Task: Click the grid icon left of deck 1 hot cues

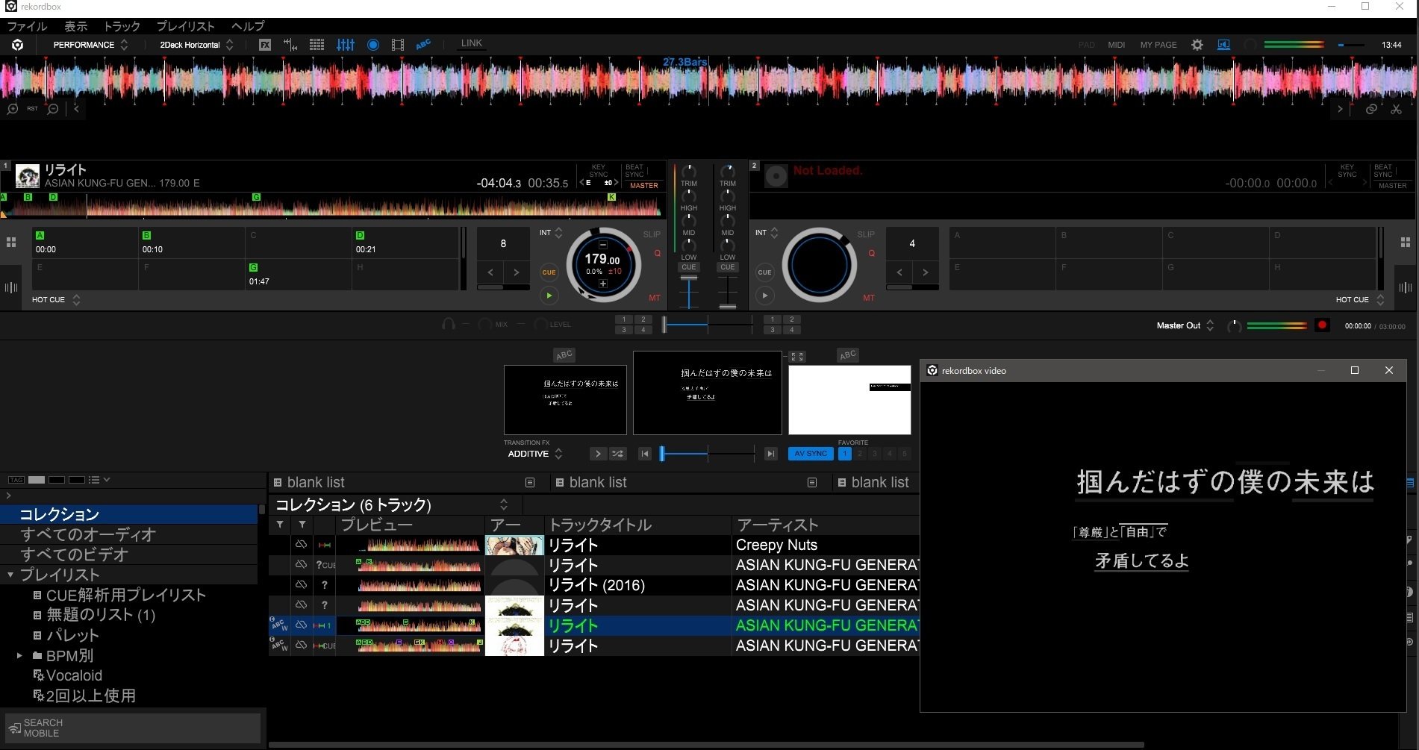Action: [x=11, y=243]
